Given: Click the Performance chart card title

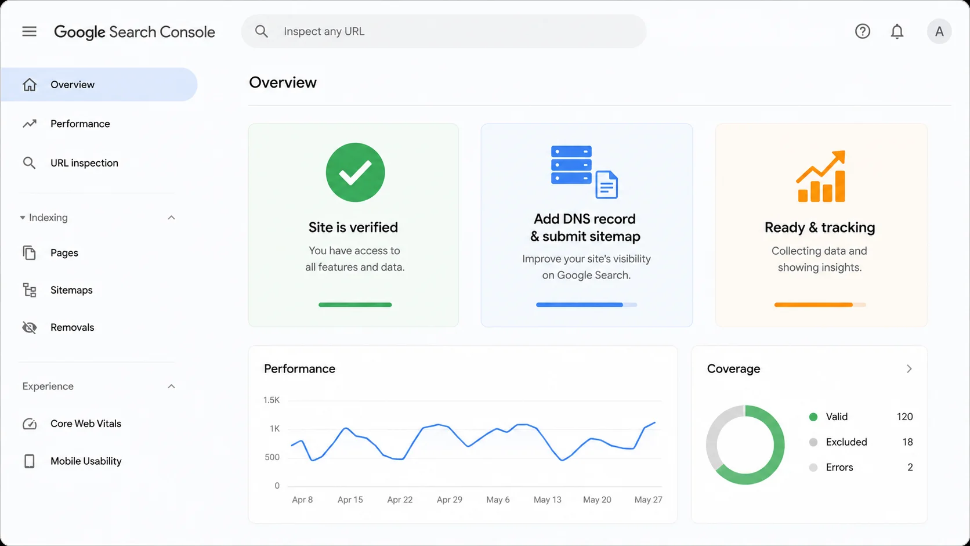Looking at the screenshot, I should (x=299, y=369).
